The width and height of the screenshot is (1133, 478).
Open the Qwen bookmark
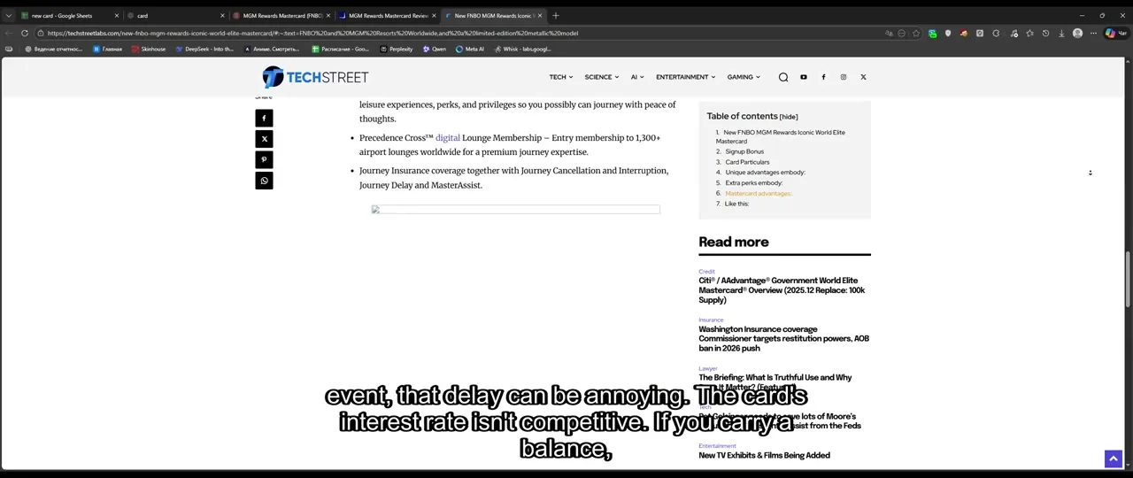pos(434,49)
